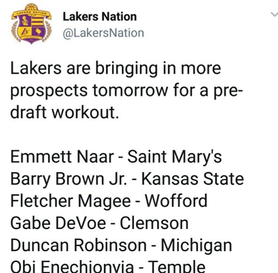Select the 'Lakers are bringing in more' line
This screenshot has height=273, width=278.
coord(116,69)
